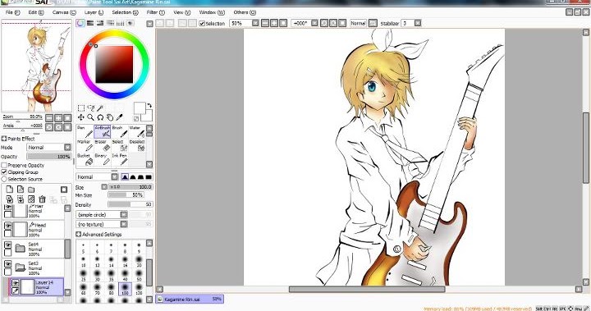The height and width of the screenshot is (311, 591).
Task: Select the Bucket fill tool
Action: [84, 159]
